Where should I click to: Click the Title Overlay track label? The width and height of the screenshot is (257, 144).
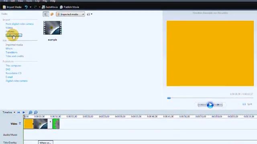click(10, 142)
